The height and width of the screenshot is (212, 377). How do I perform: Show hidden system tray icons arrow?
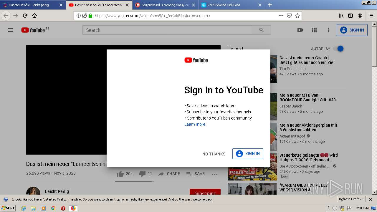tap(329, 208)
